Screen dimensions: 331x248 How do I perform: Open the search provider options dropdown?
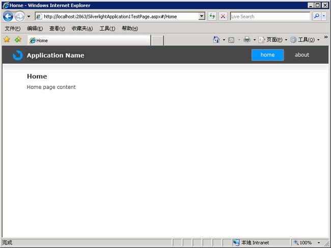(324, 16)
